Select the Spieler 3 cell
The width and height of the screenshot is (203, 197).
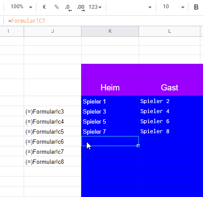[x=110, y=111]
